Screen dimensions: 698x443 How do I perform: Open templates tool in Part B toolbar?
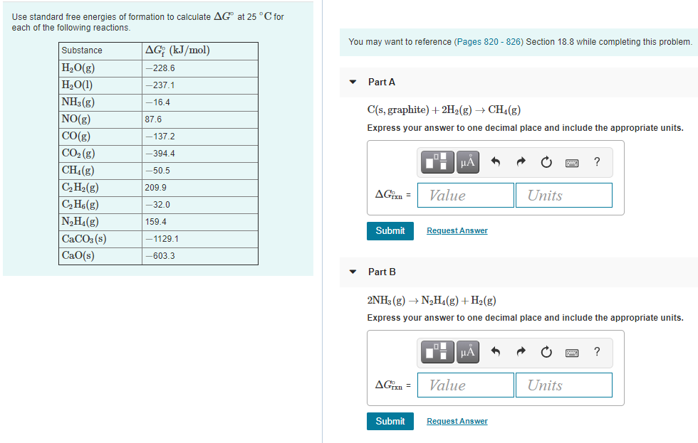pos(437,352)
